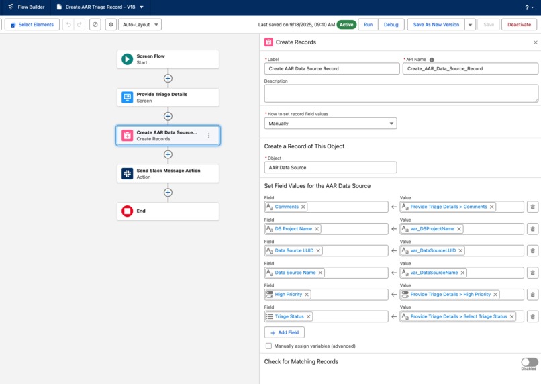The width and height of the screenshot is (541, 384).
Task: Click the Flow Builder logo icon
Action: (x=11, y=7)
